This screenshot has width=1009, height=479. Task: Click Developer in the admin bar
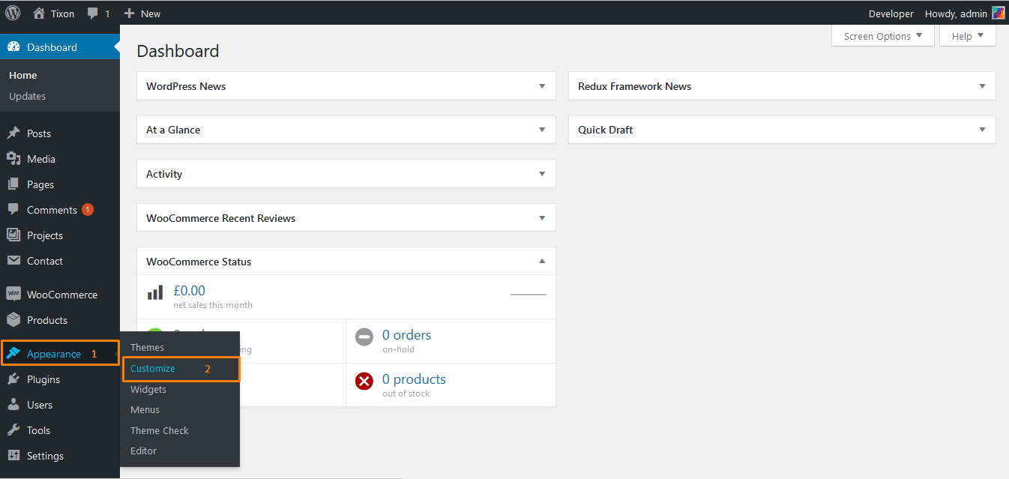pos(891,13)
